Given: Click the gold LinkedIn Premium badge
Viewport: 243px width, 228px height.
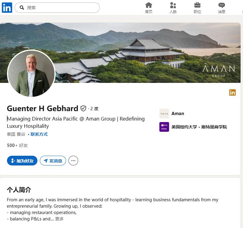Looking at the screenshot, I should [x=232, y=93].
